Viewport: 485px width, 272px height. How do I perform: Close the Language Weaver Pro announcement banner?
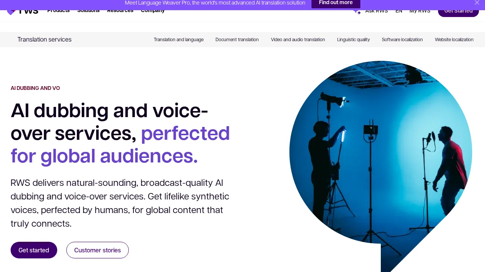[477, 3]
